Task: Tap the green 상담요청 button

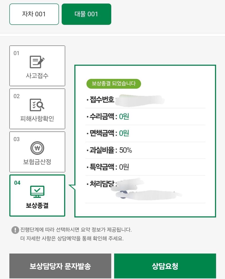Action: (x=165, y=266)
